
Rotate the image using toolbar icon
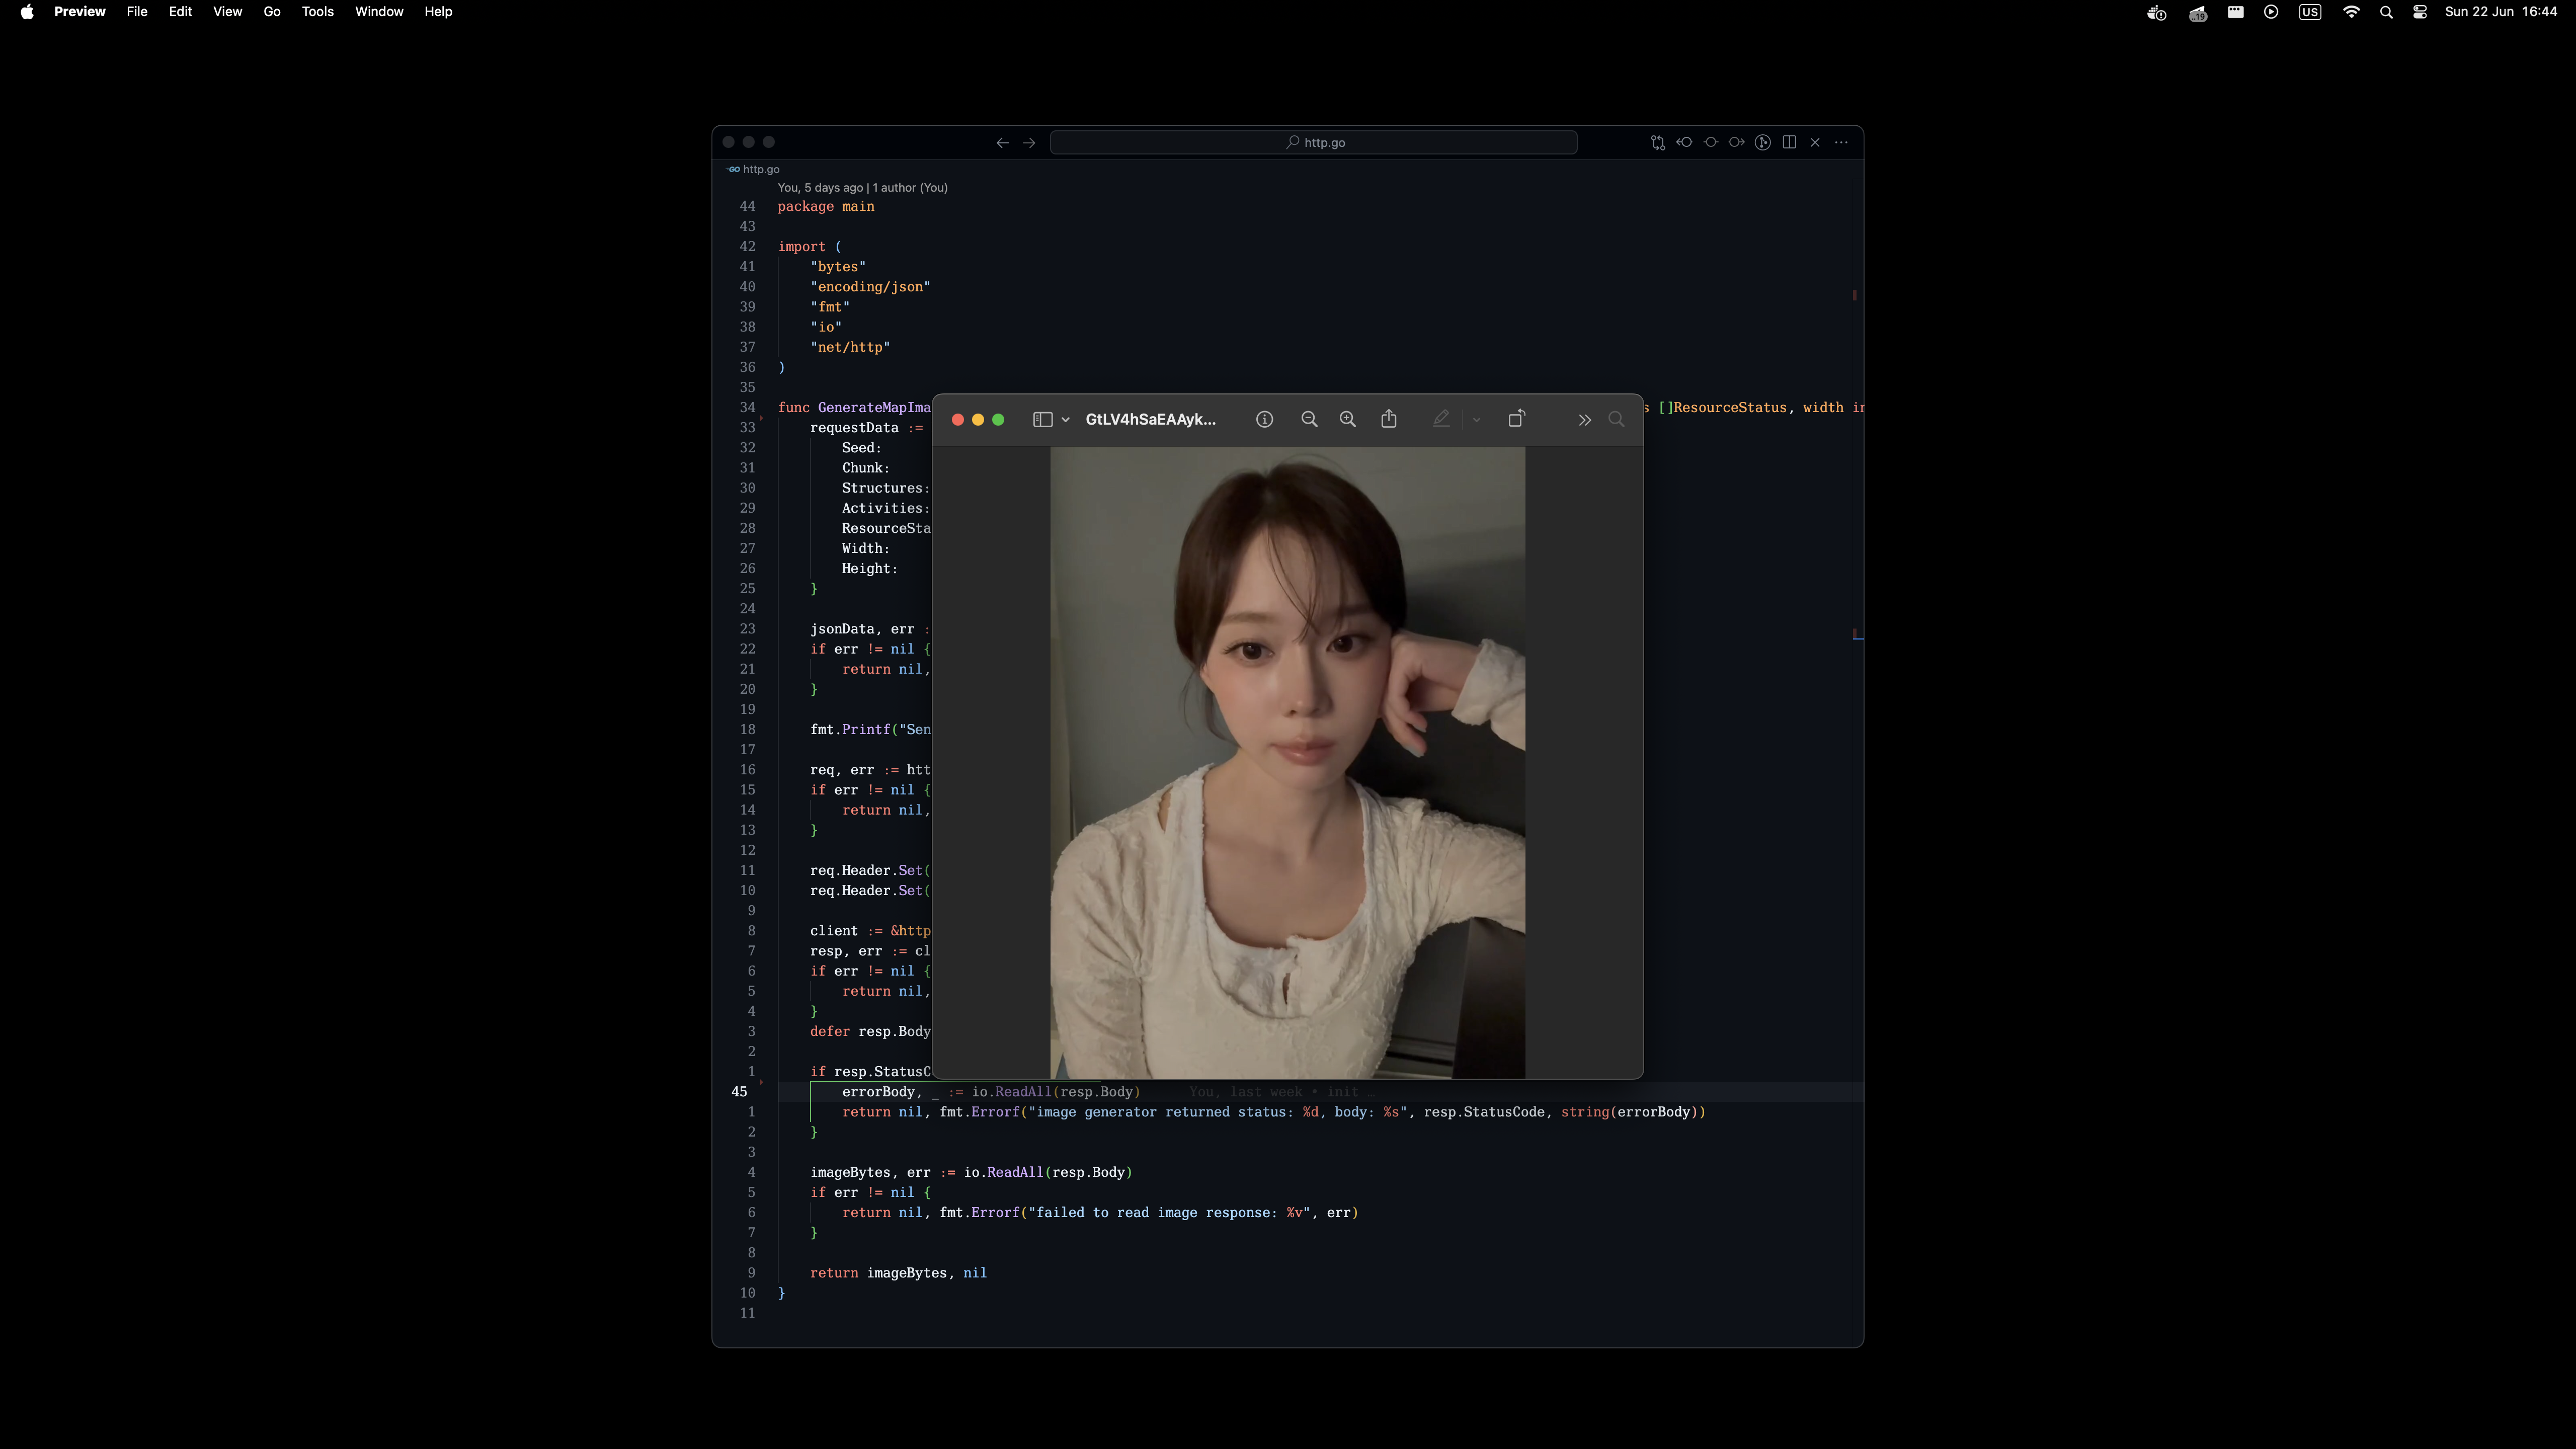(1516, 419)
